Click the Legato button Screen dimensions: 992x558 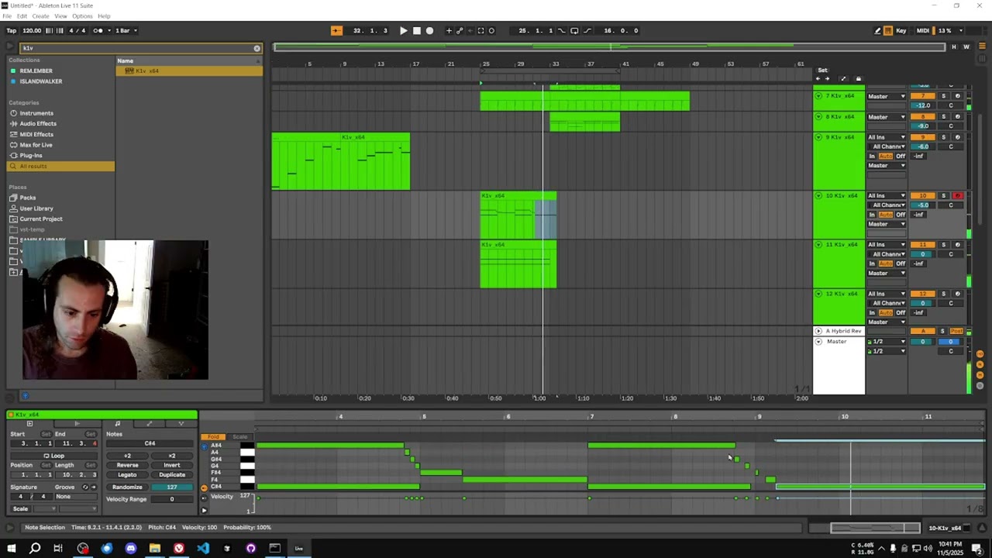pyautogui.click(x=127, y=474)
